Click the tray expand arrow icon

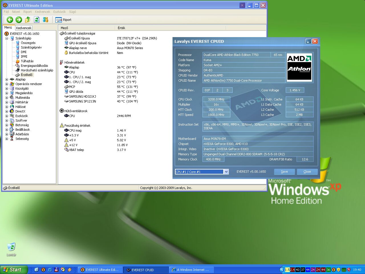coord(282,270)
